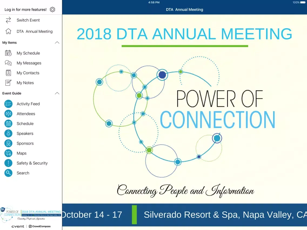Image resolution: width=307 pixels, height=230 pixels.
Task: Collapse the Event Guide section
Action: click(x=57, y=93)
